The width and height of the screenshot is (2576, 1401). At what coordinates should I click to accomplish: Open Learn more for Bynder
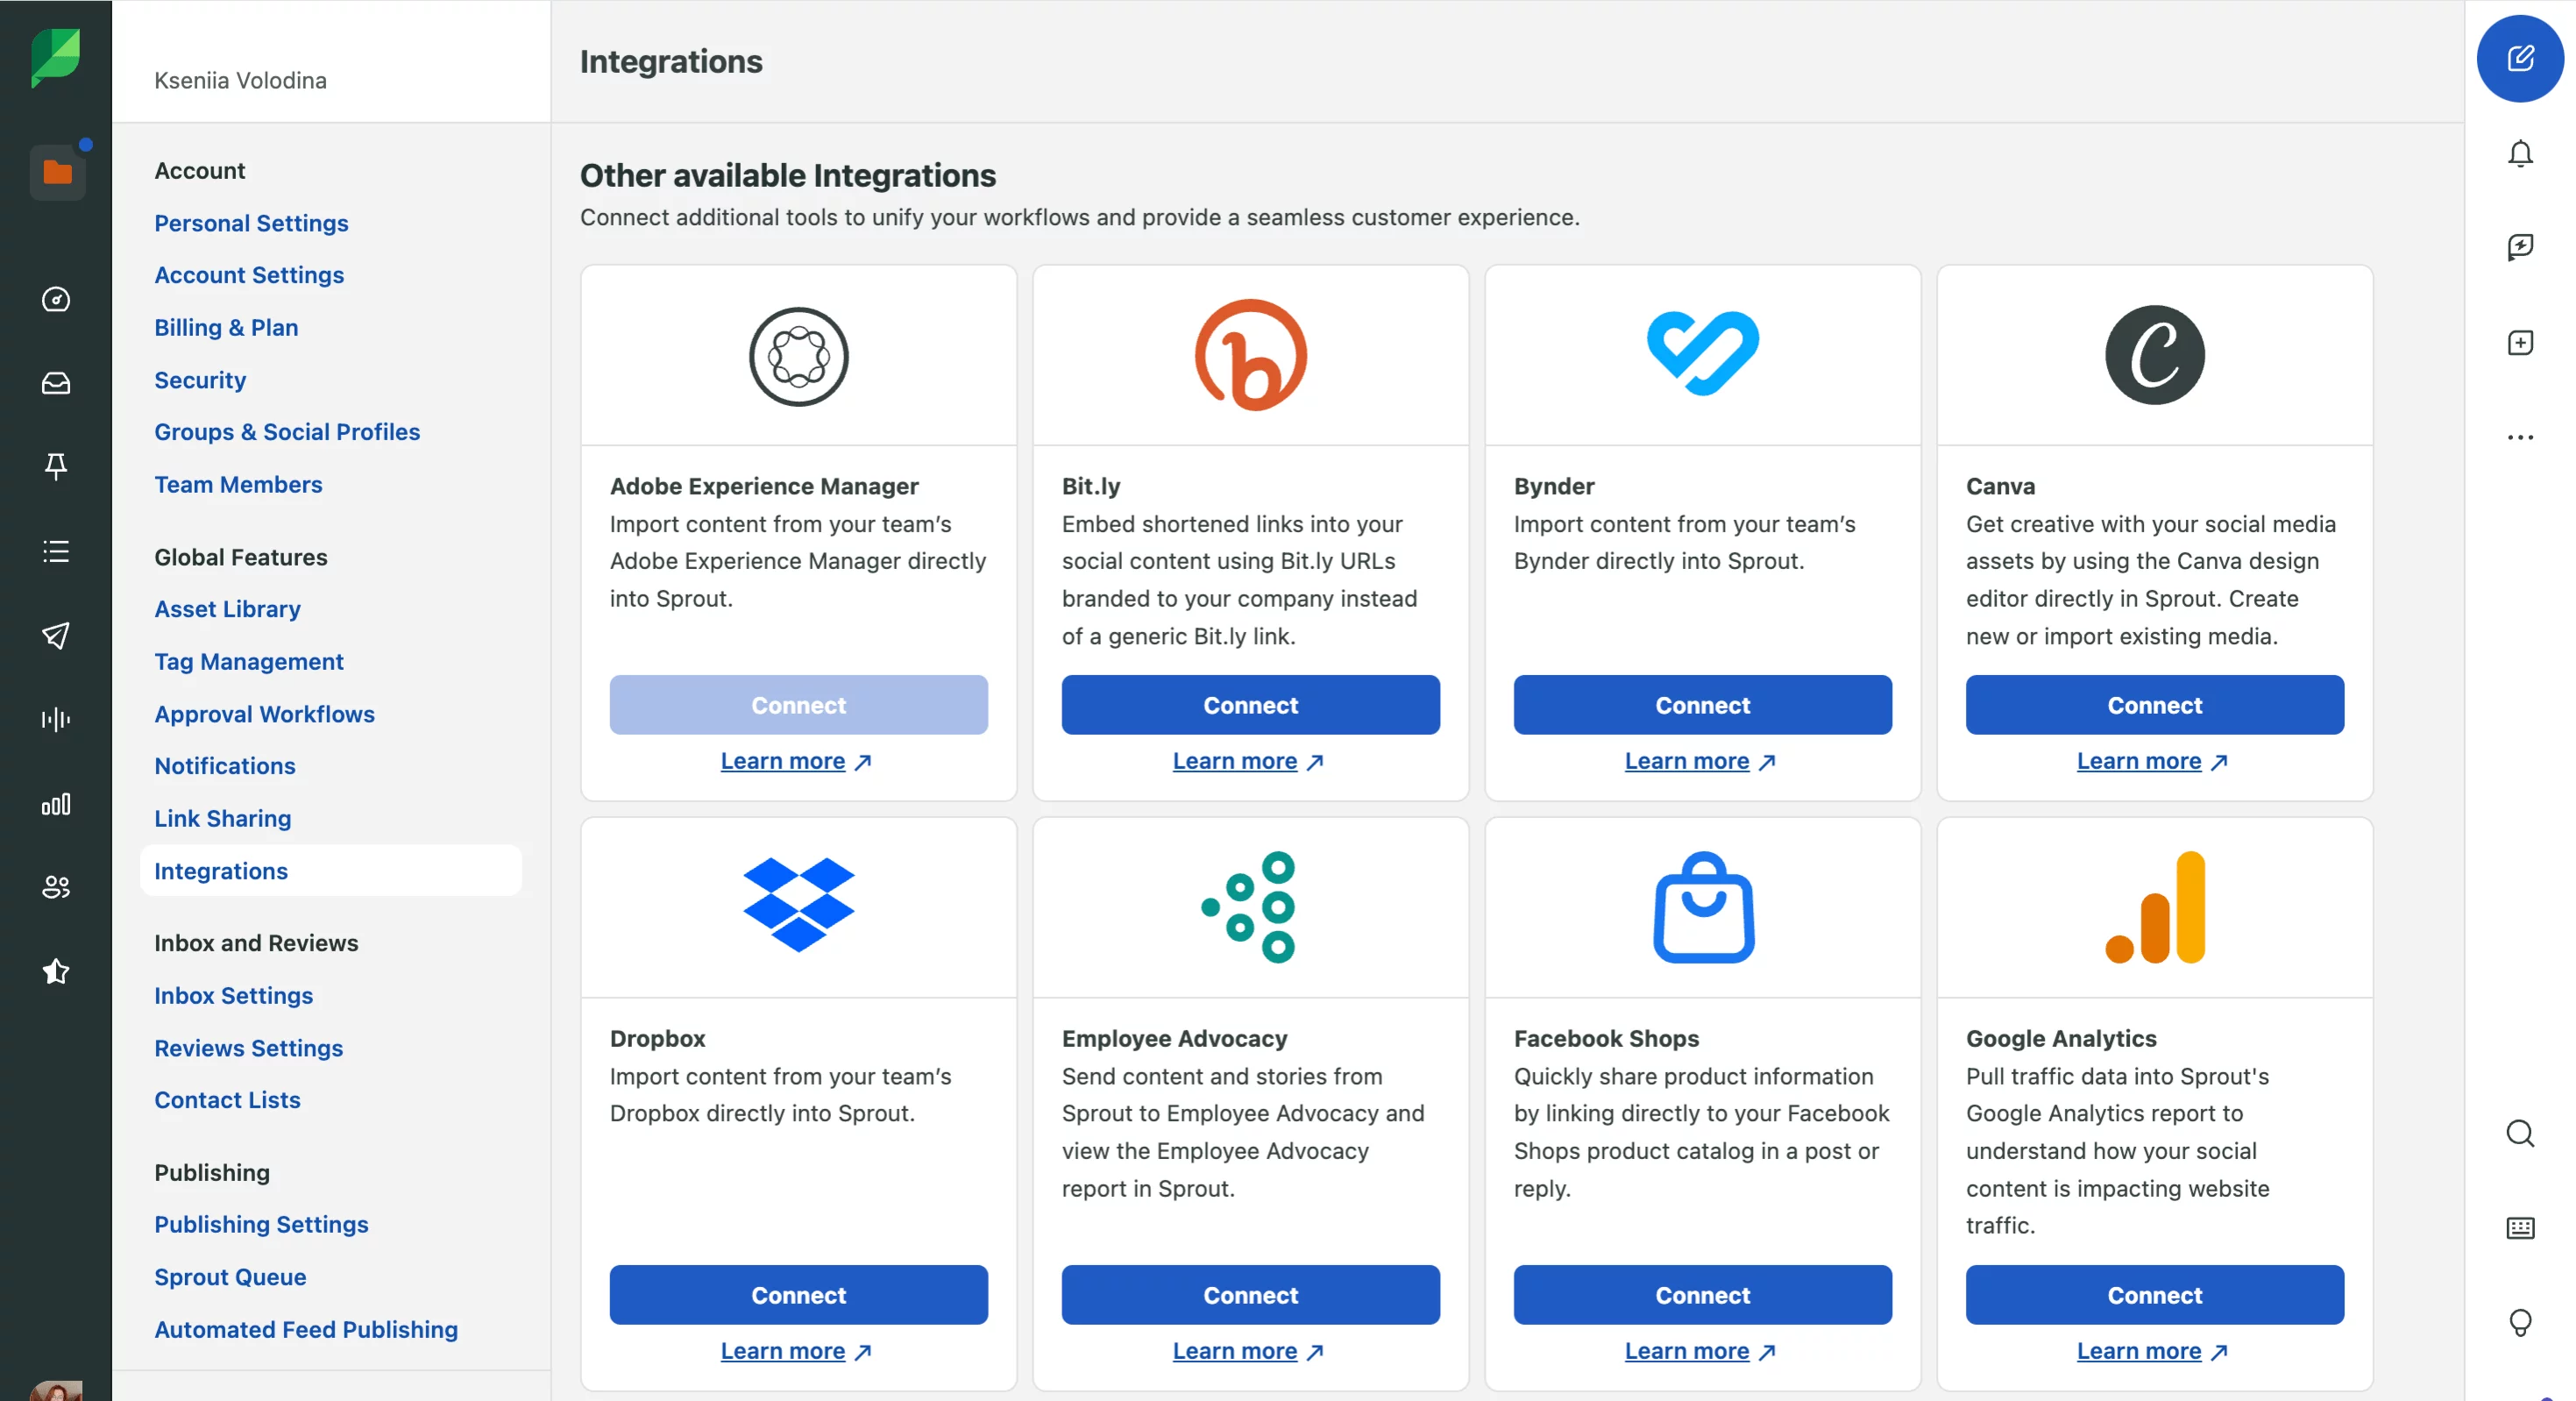1701,762
